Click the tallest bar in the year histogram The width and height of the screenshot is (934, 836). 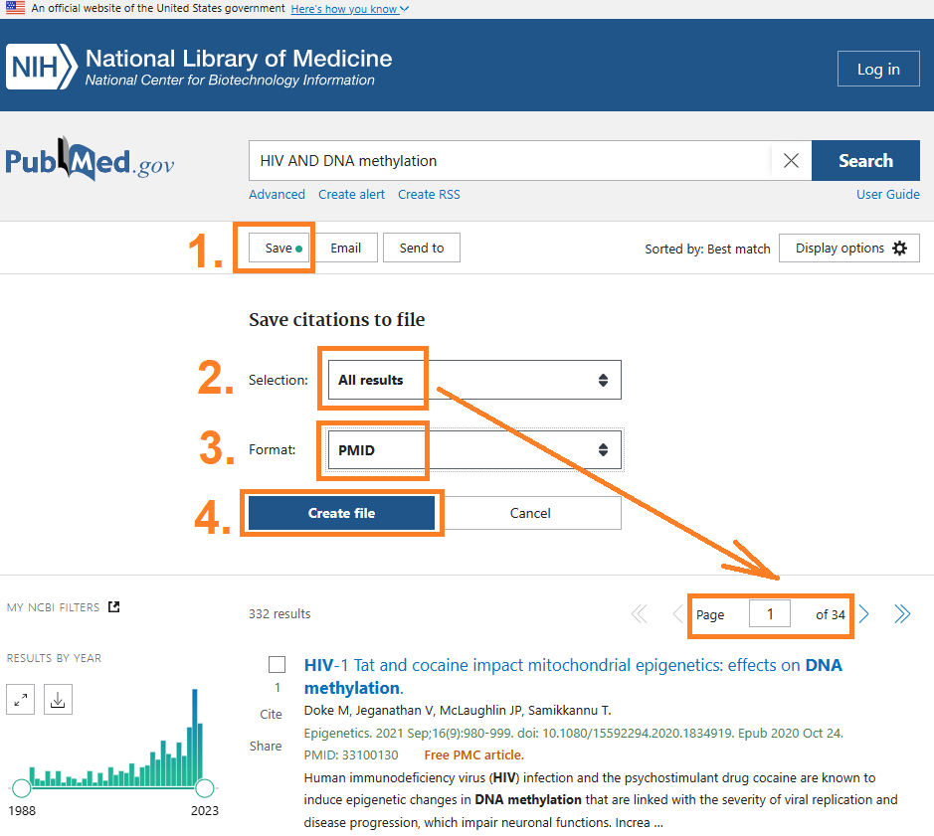[x=195, y=738]
